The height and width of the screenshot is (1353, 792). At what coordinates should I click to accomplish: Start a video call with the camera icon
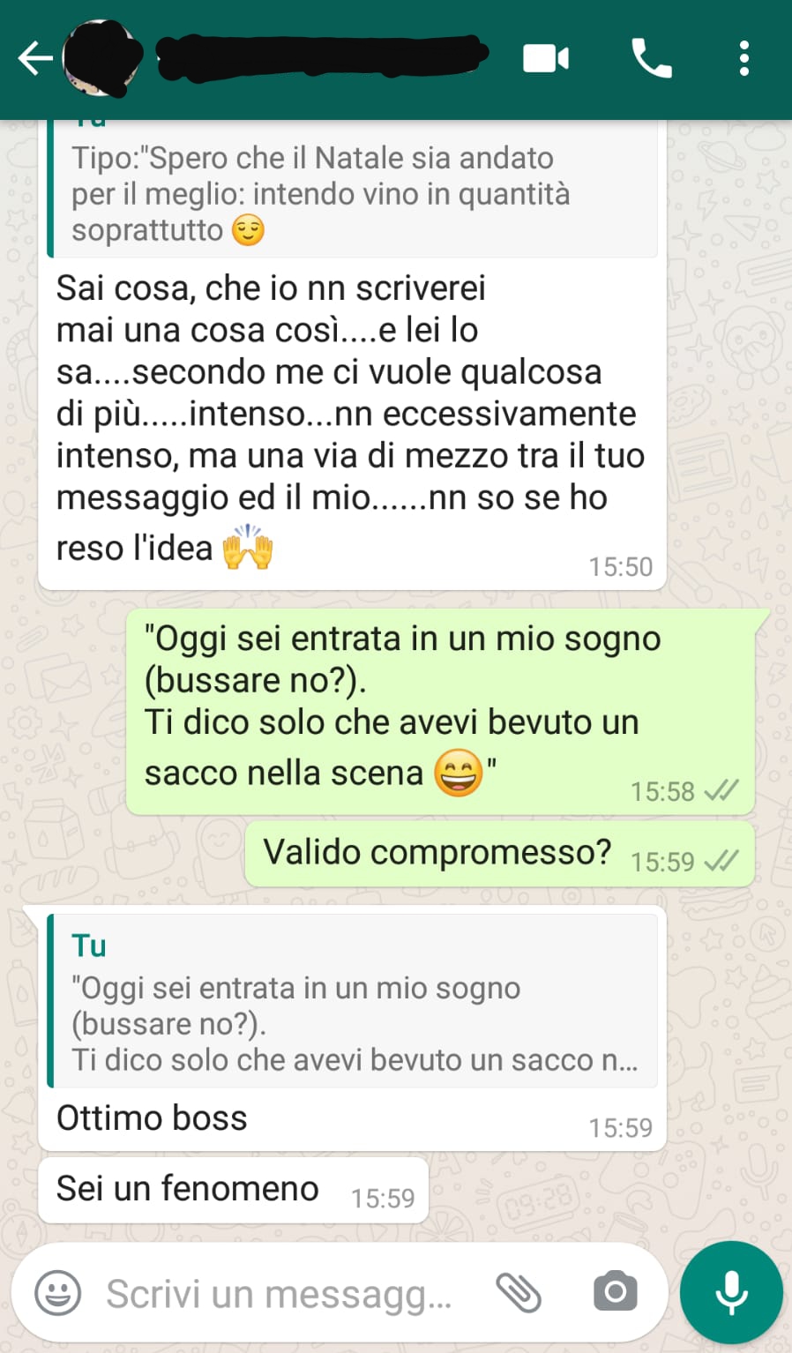point(546,59)
